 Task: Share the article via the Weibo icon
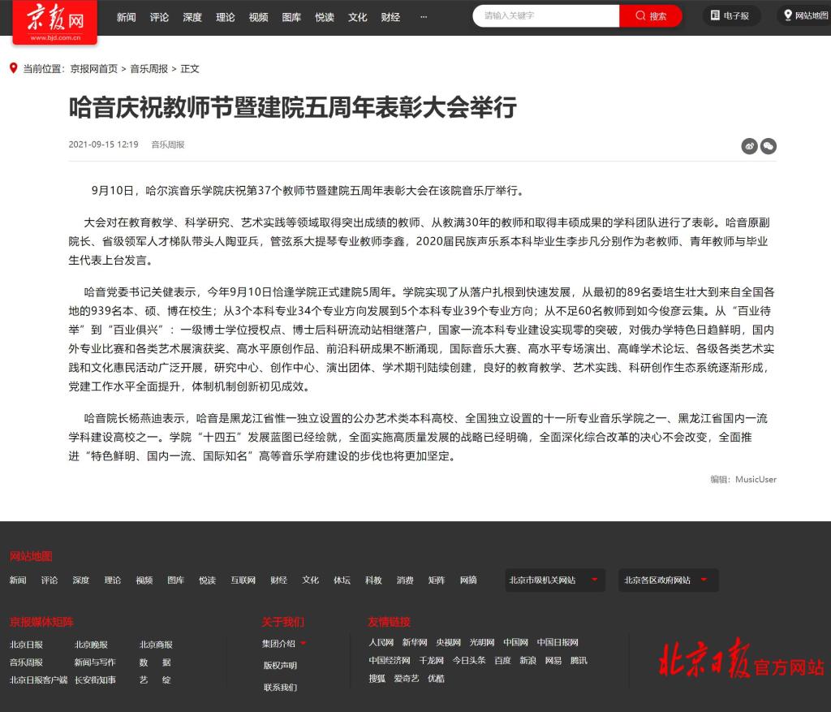749,146
